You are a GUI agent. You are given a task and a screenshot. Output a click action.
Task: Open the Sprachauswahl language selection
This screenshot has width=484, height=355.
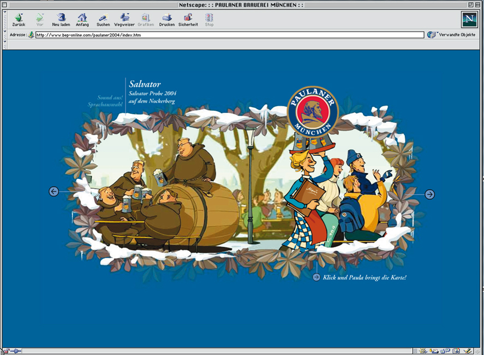pos(105,105)
